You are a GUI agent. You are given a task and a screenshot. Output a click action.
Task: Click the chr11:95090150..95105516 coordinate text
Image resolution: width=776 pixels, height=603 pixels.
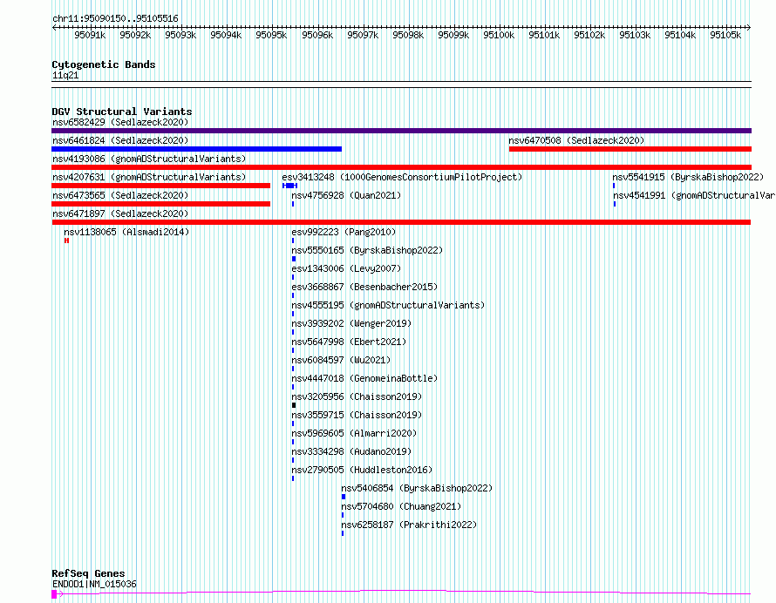tap(115, 18)
